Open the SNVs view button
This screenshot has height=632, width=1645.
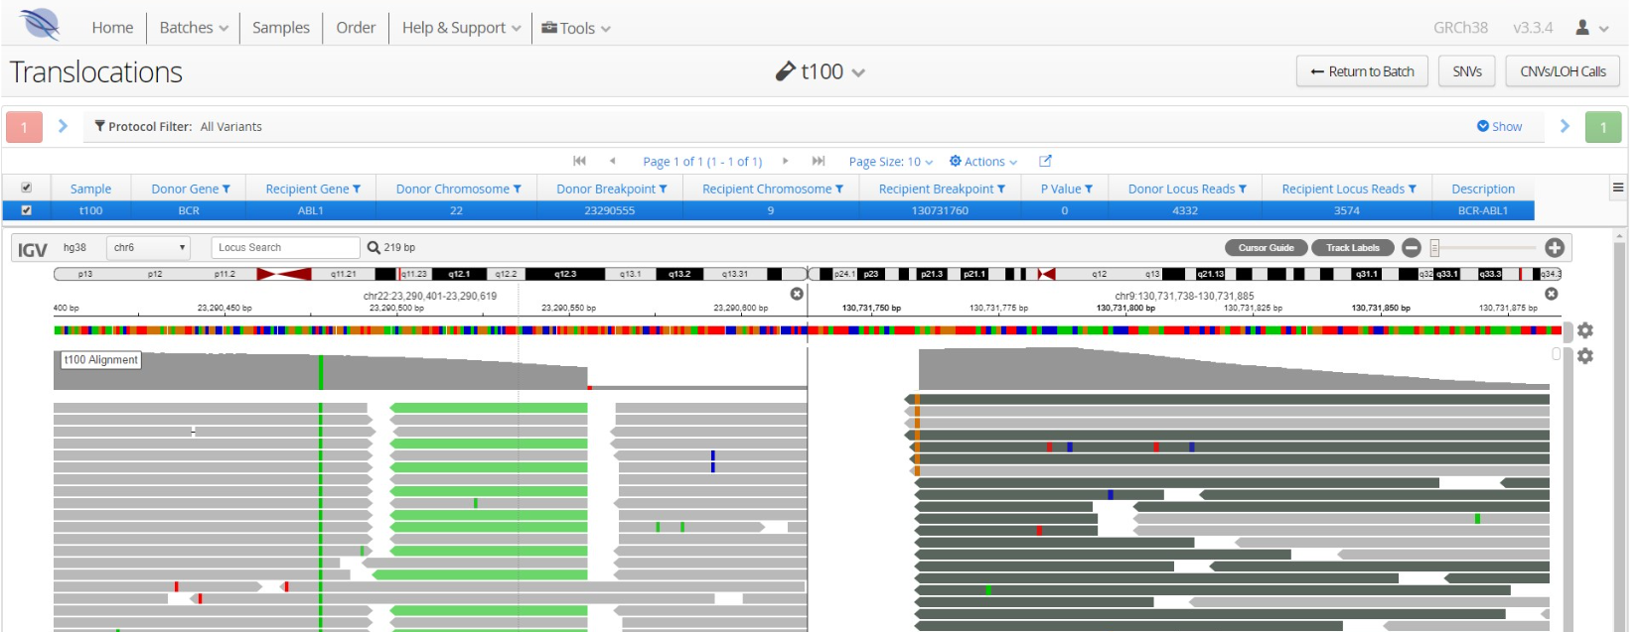(1467, 71)
